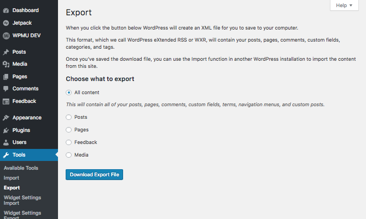Select the Media export radio button
Viewport: 366px width, 219px height.
68,155
